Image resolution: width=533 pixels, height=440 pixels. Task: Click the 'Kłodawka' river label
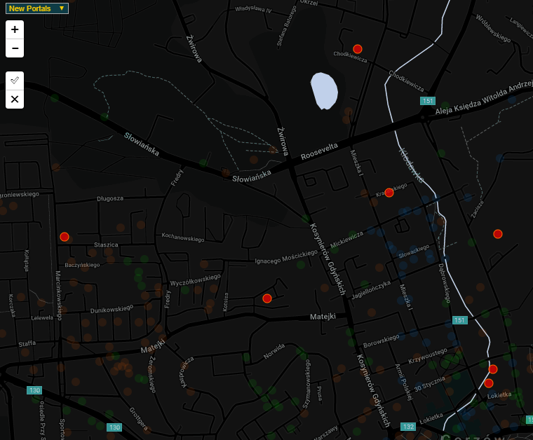411,165
